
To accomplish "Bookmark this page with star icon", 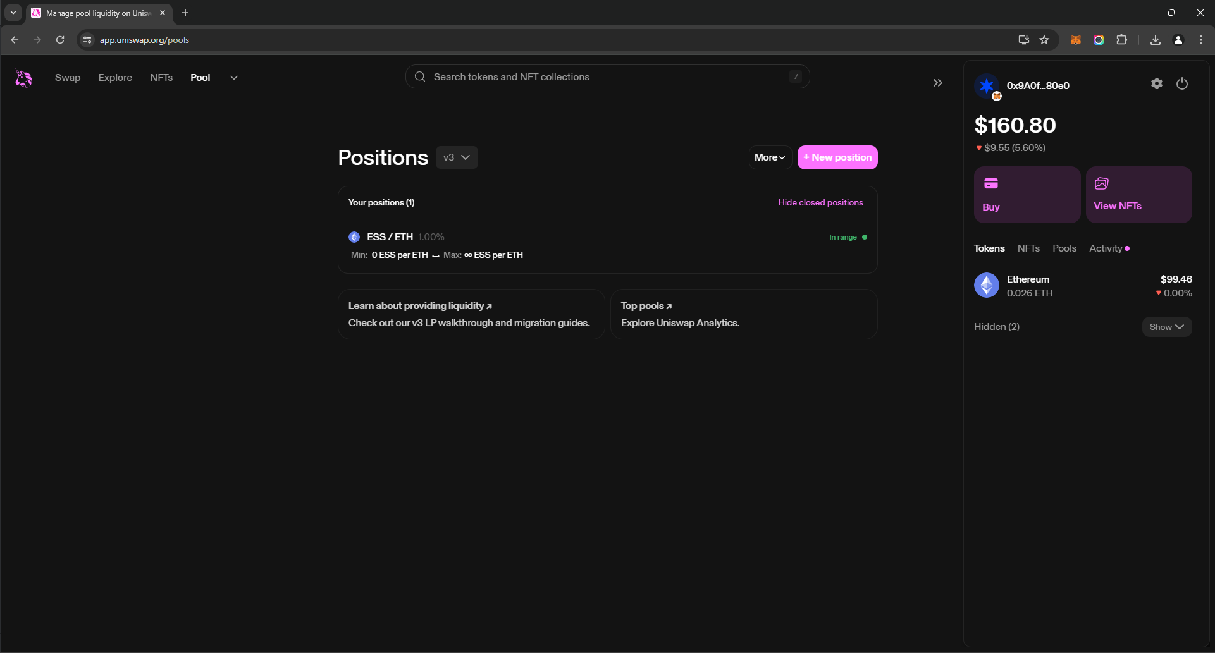I will click(1044, 40).
